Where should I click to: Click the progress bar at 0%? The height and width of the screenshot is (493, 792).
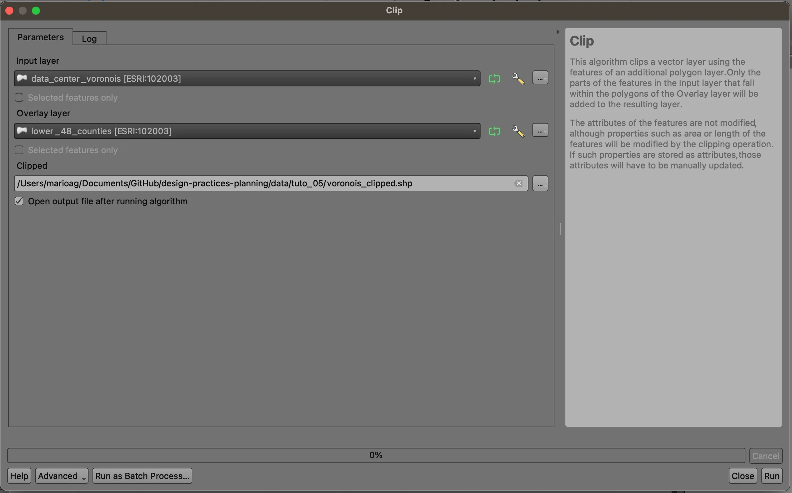375,454
